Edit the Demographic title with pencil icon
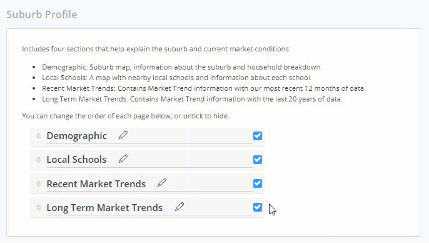Viewport: 429px width, 243px height. (123, 135)
